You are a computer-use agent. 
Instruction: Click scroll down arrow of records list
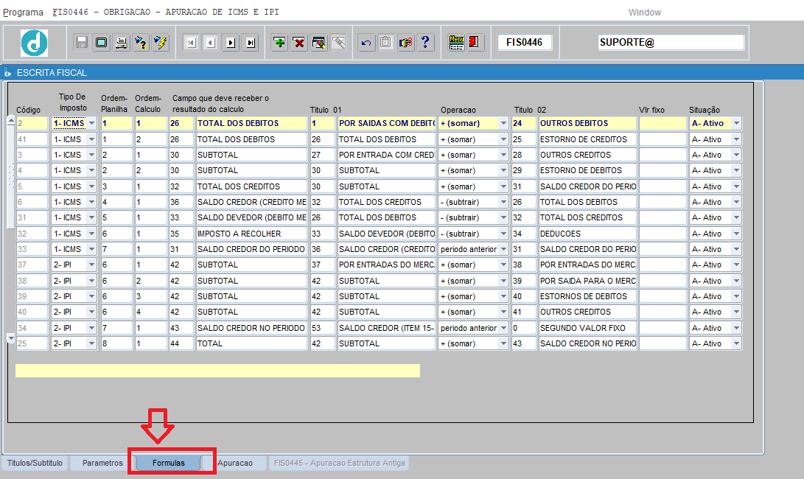[x=11, y=338]
